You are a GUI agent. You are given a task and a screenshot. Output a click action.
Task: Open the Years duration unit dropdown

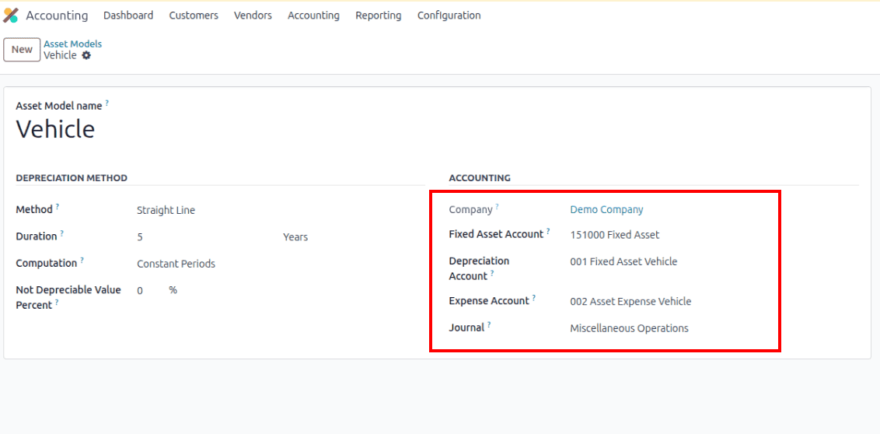point(295,237)
